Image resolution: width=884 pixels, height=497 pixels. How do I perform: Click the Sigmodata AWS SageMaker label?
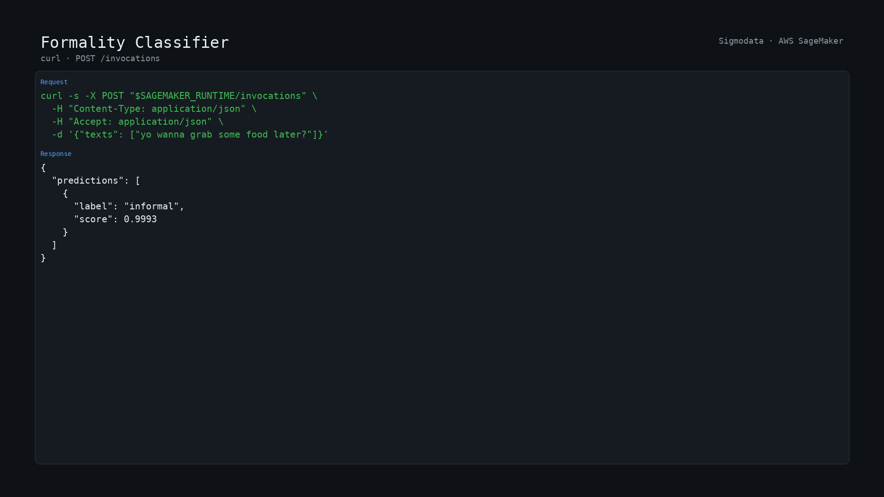[781, 41]
